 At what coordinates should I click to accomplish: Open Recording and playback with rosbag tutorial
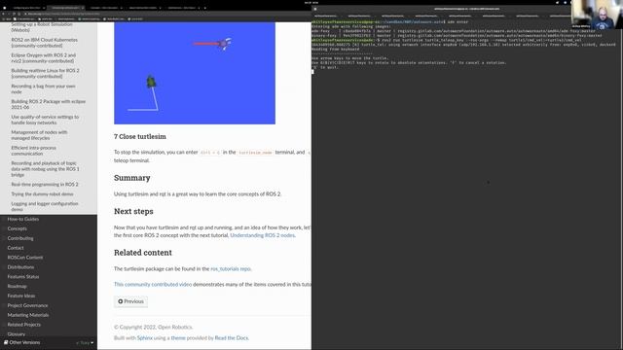[x=45, y=168]
